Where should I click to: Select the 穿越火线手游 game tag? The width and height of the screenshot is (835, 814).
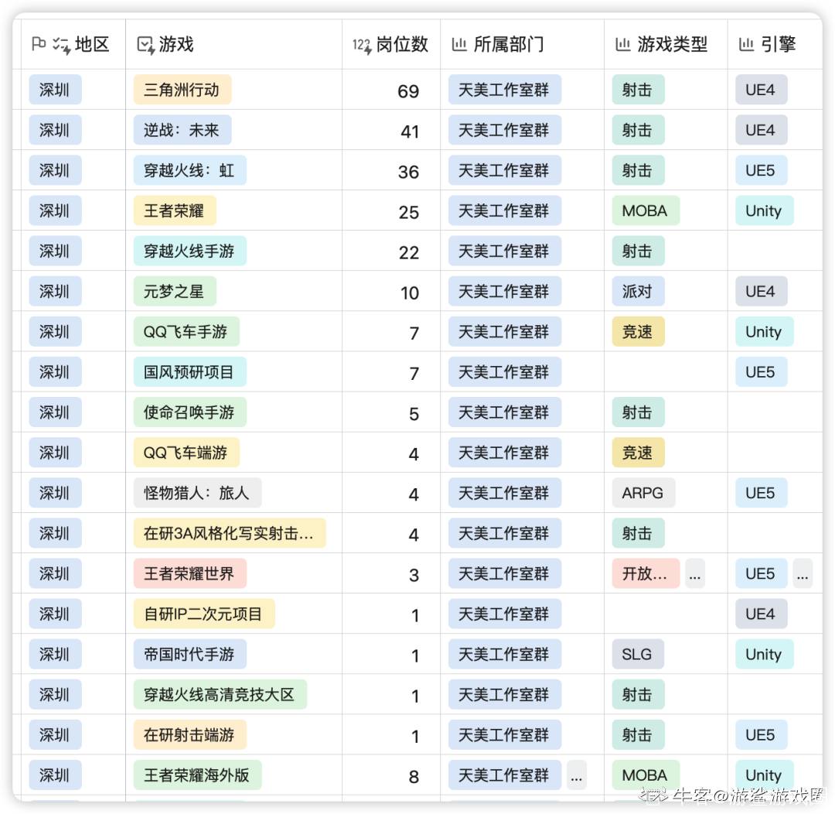(x=189, y=251)
